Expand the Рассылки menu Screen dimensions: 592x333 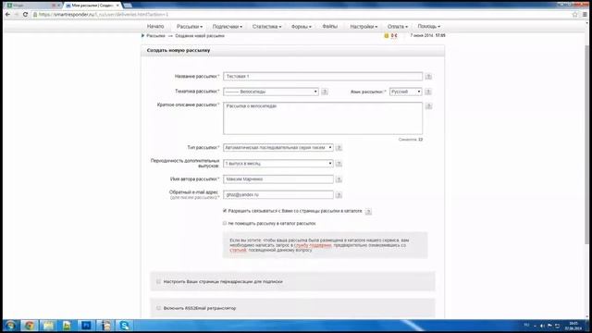click(x=190, y=27)
